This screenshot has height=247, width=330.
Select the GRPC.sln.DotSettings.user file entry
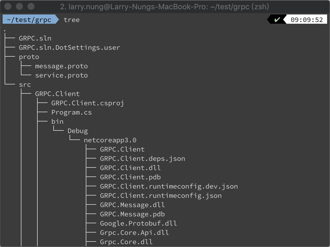tap(70, 48)
